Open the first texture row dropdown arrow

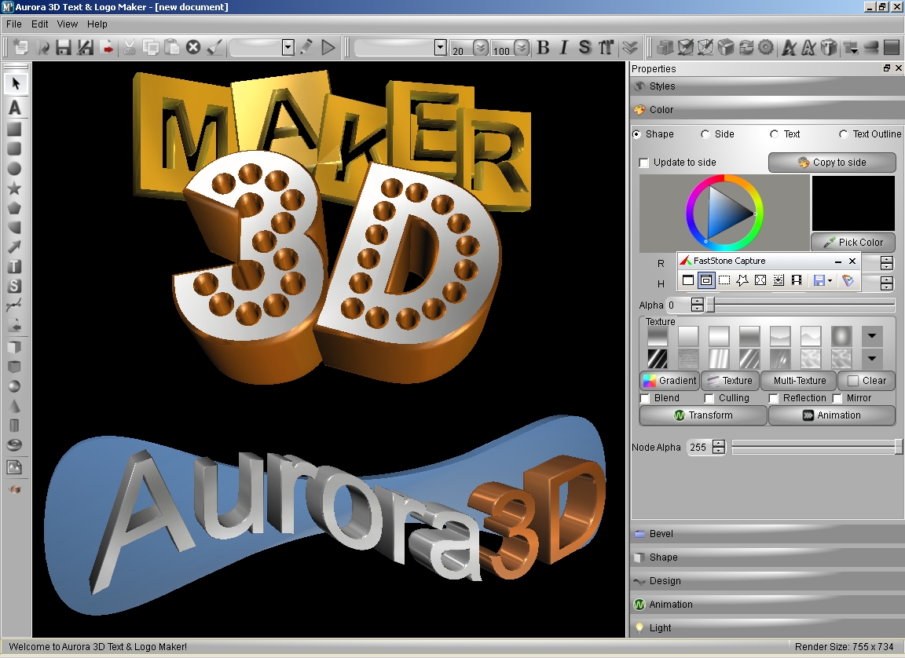tap(871, 336)
